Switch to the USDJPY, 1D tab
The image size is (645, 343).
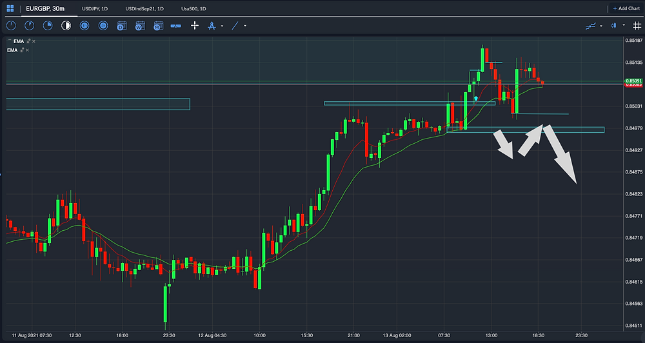tap(95, 8)
